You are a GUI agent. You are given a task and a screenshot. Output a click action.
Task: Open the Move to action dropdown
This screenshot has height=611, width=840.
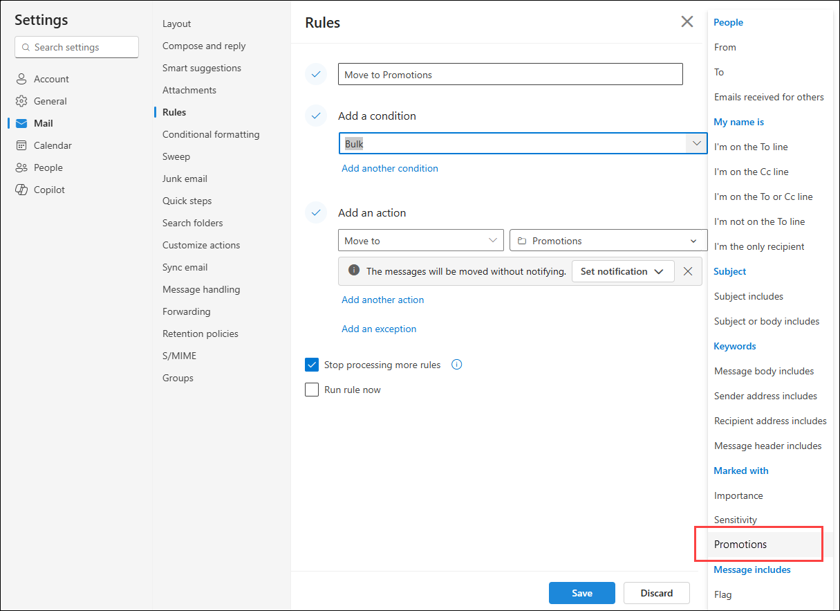point(420,241)
